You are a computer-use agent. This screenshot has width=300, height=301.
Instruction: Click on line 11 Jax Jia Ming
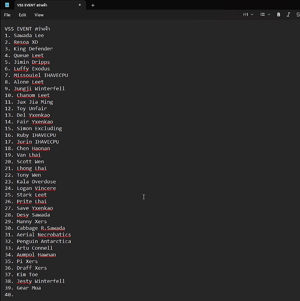(x=29, y=102)
